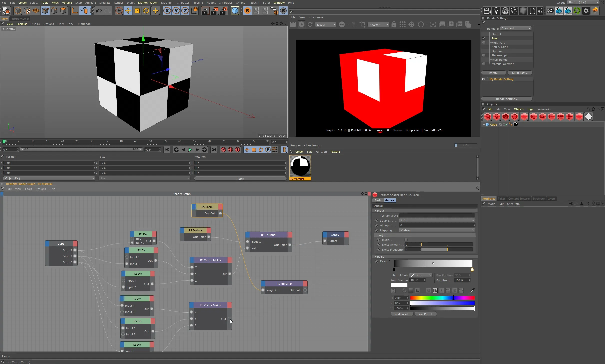Switch to the Basic tab of RS Ramp
This screenshot has height=364, width=605.
click(x=378, y=200)
